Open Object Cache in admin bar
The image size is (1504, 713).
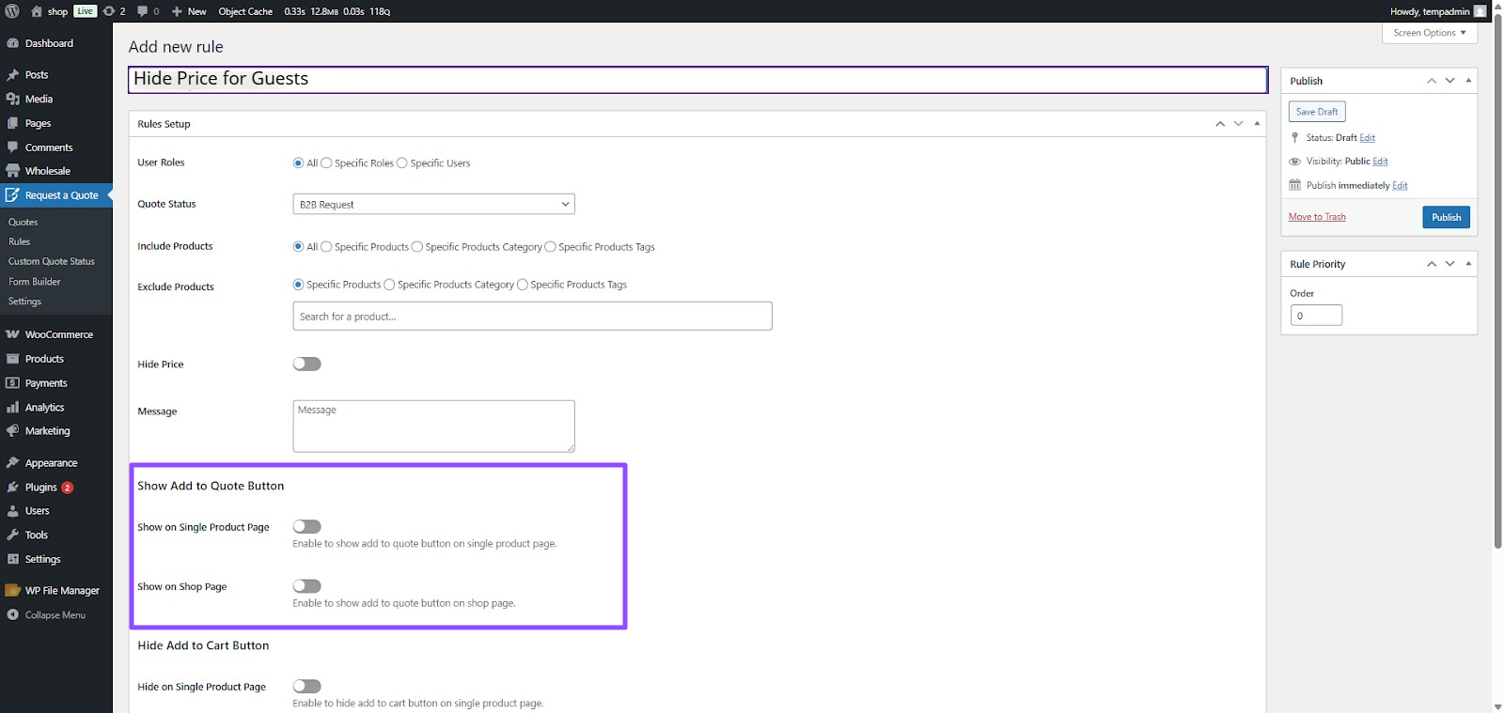pos(245,11)
